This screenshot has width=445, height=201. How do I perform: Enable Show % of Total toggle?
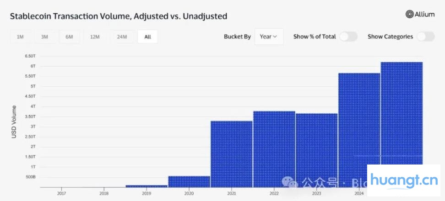348,37
